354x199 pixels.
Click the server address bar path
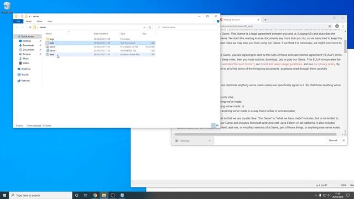tap(43, 27)
